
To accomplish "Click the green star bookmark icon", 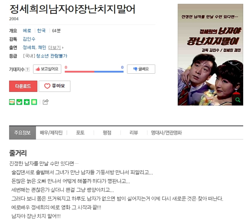I will pyautogui.click(x=27, y=102).
